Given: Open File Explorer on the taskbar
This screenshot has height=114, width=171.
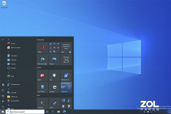Looking at the screenshot, I should 59,112.
